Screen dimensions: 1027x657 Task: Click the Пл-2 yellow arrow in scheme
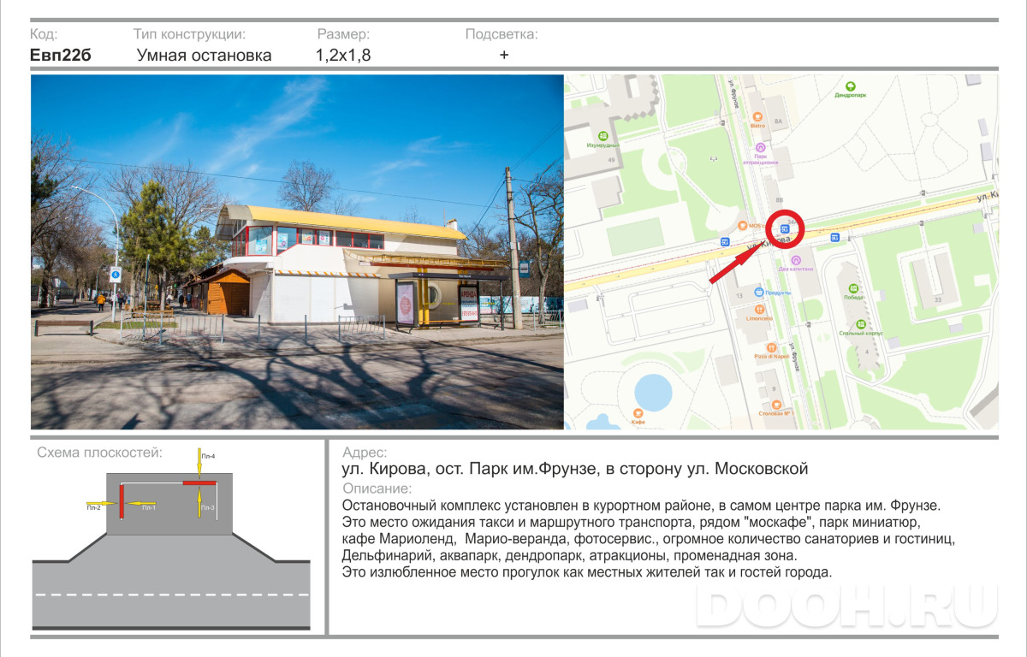click(x=102, y=502)
